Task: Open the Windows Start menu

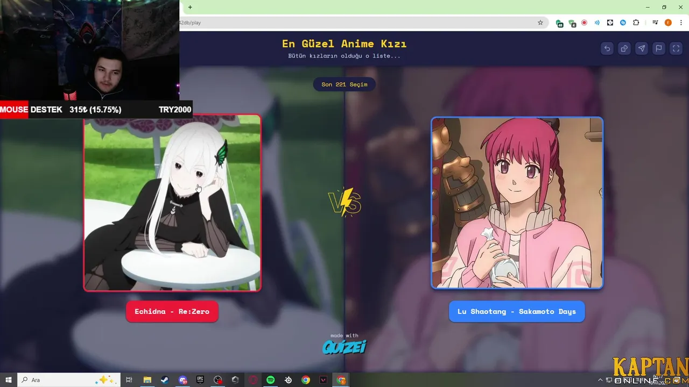Action: pyautogui.click(x=9, y=380)
